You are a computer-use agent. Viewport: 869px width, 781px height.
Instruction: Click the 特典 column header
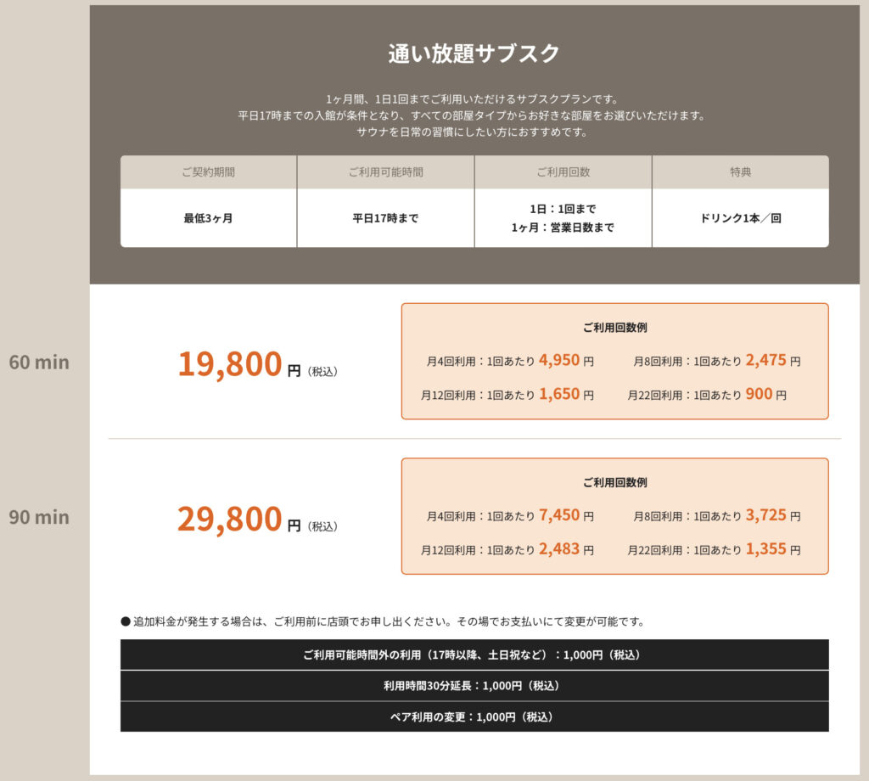740,172
